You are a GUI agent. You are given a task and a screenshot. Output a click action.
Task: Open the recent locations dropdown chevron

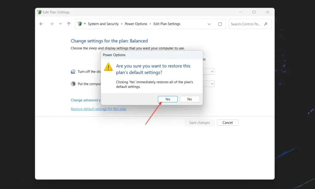pos(60,24)
